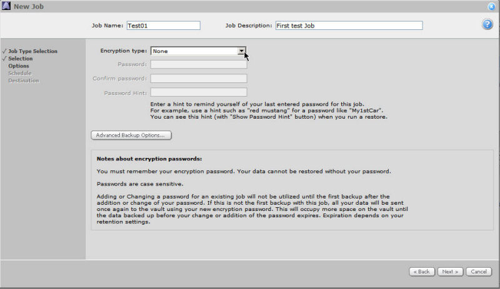The height and width of the screenshot is (289, 500).
Task: Jump to the Schedule step
Action: click(20, 73)
